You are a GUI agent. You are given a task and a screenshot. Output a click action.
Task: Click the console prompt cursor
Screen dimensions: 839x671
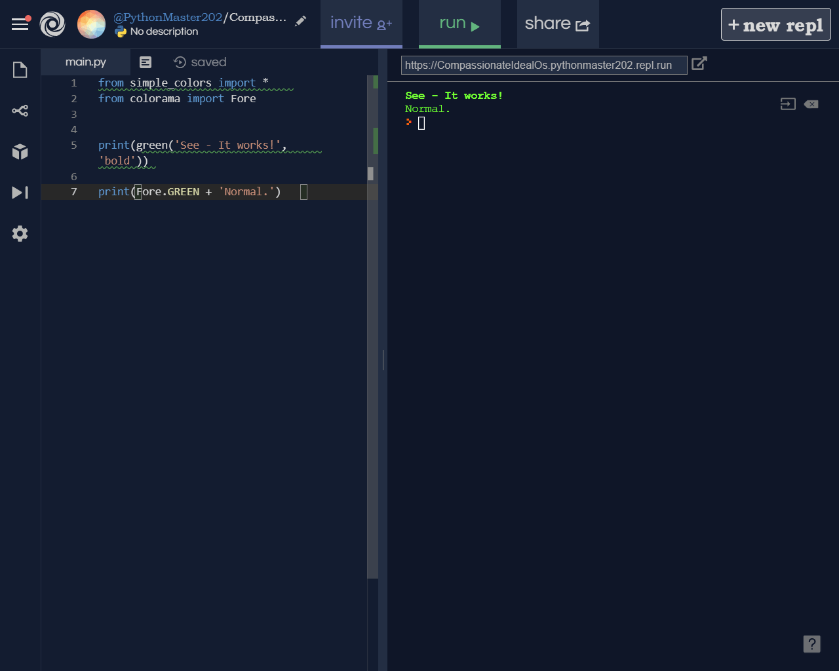(x=421, y=123)
